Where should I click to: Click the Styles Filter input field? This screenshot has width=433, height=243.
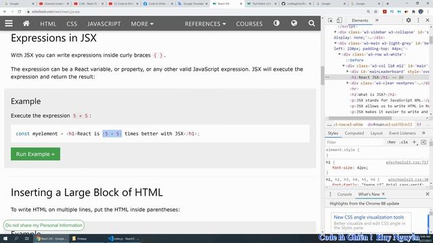coord(355,142)
